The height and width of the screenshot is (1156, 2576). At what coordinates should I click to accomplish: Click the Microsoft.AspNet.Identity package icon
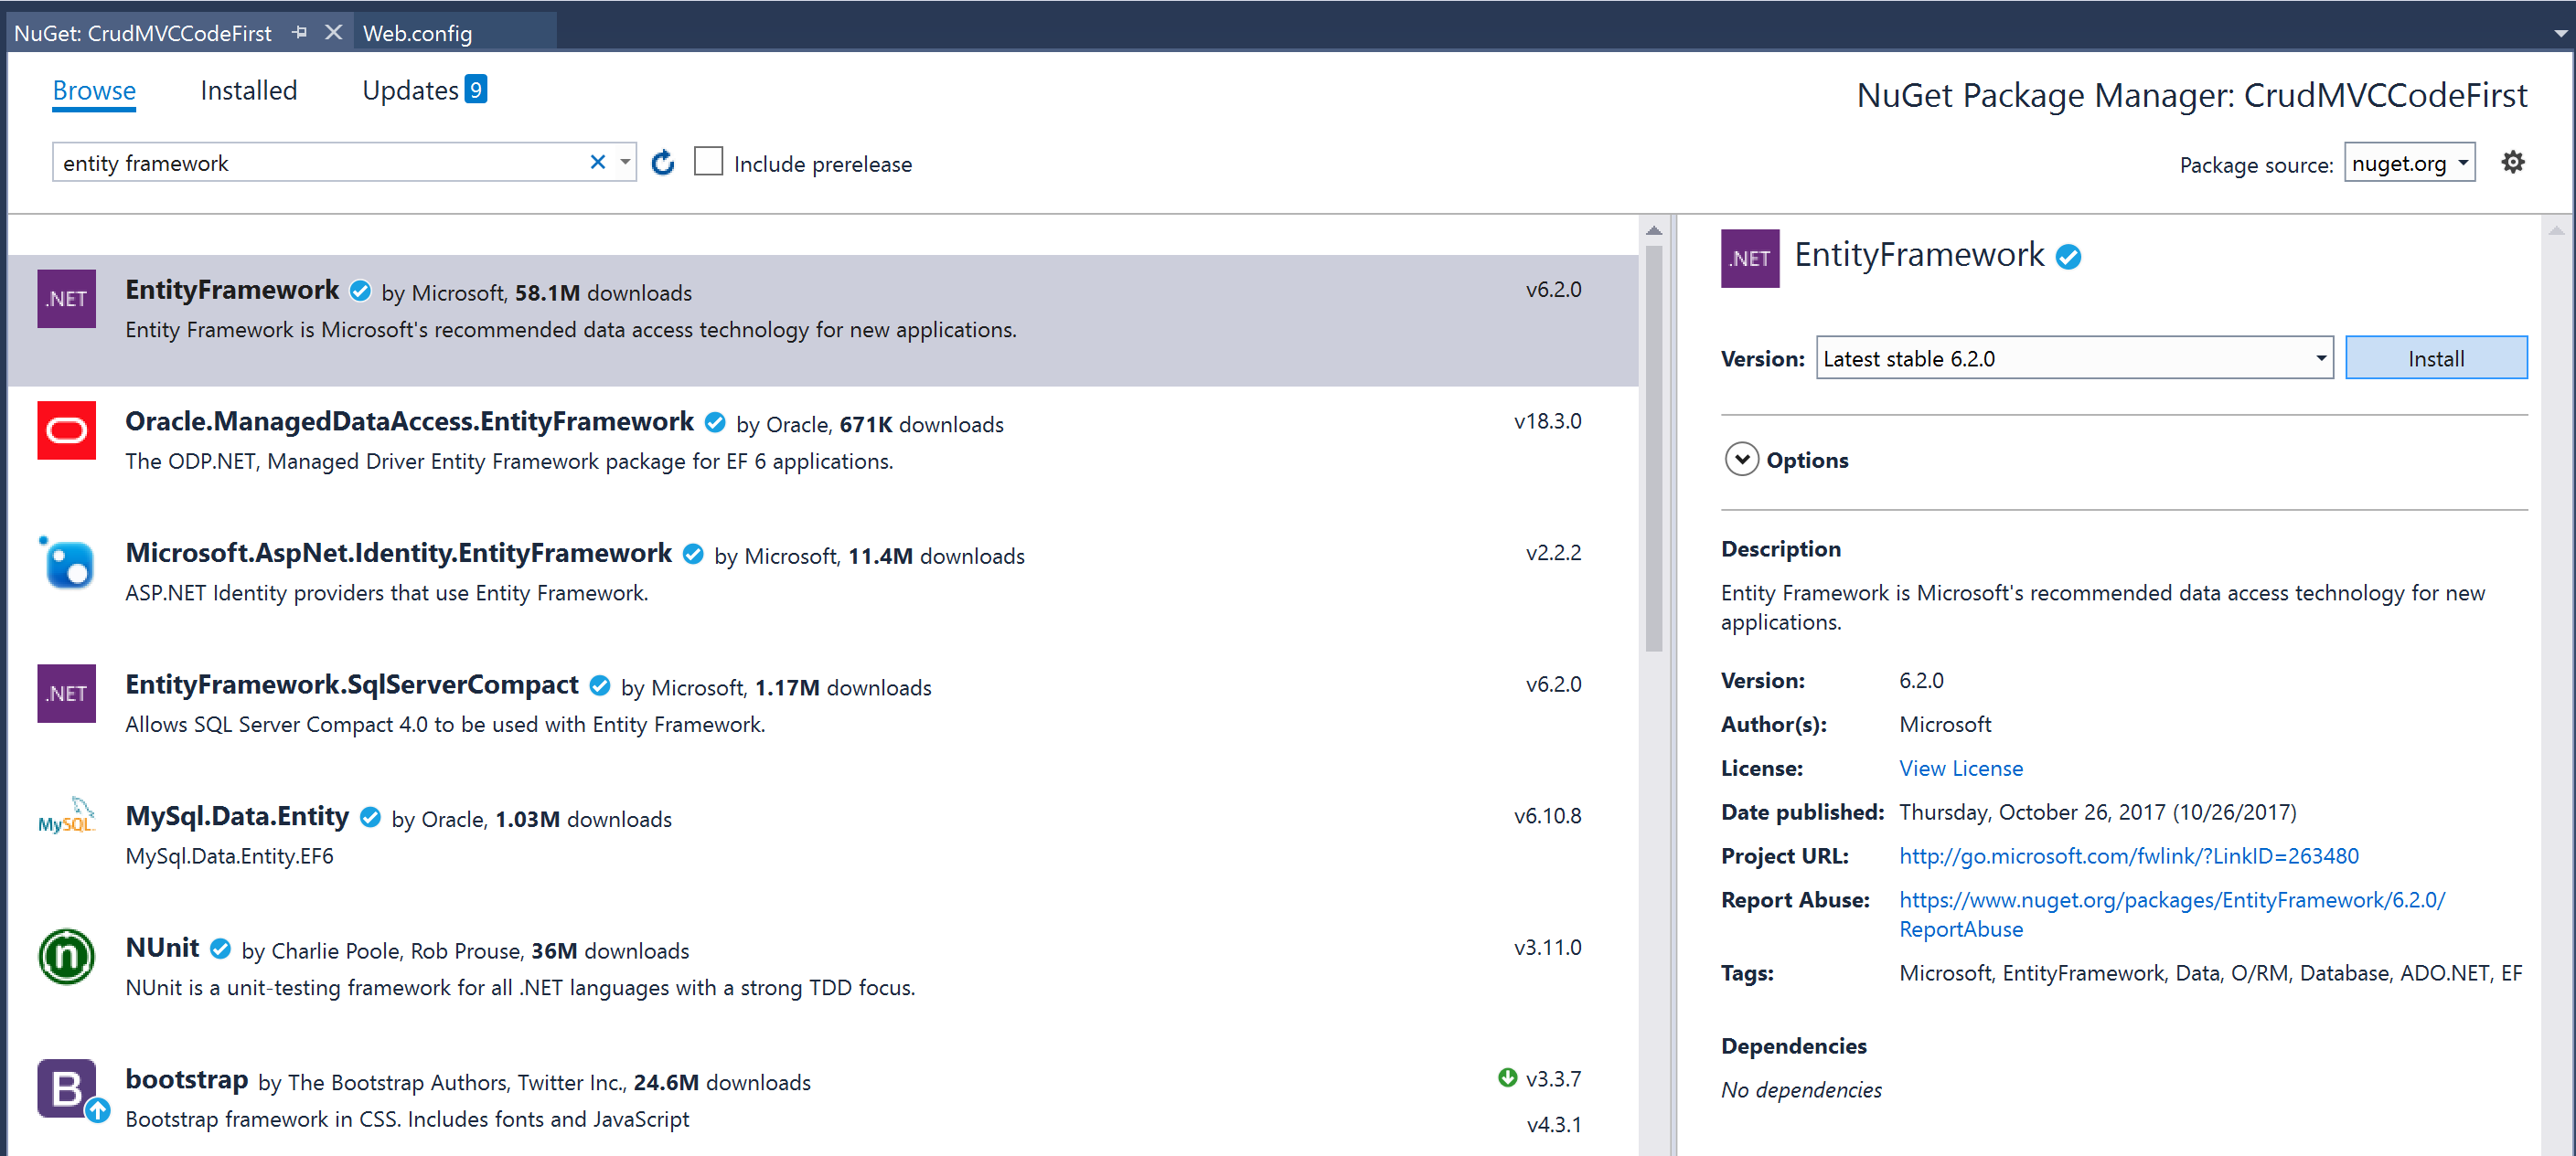[66, 565]
